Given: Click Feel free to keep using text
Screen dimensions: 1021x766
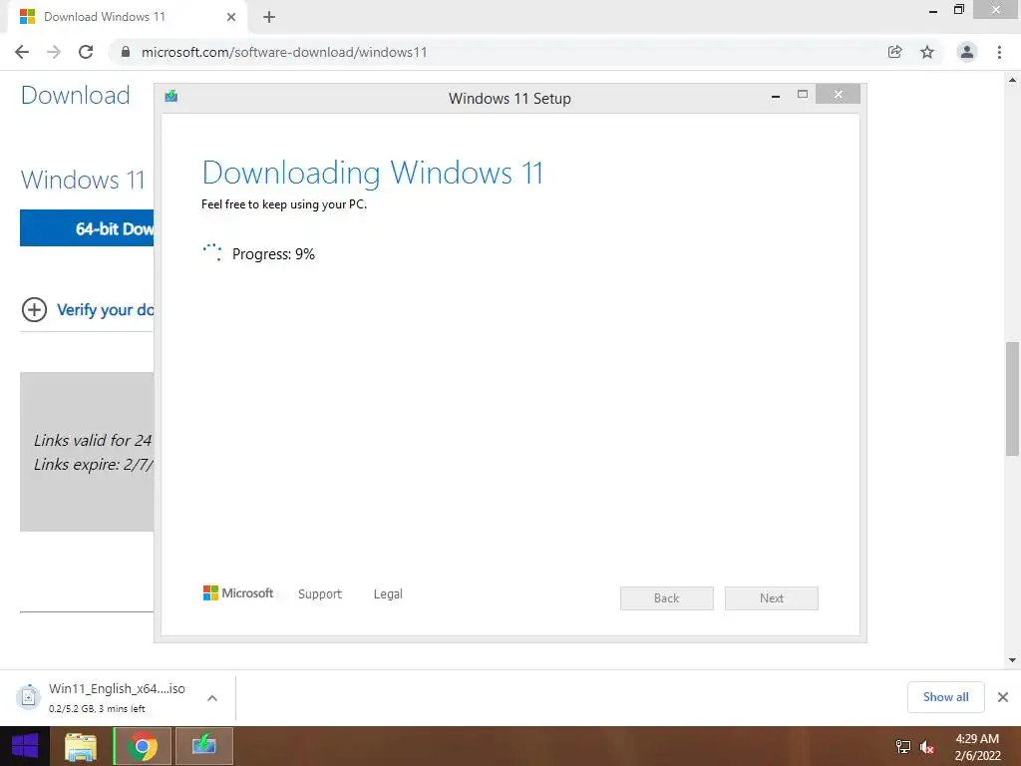Looking at the screenshot, I should point(284,204).
